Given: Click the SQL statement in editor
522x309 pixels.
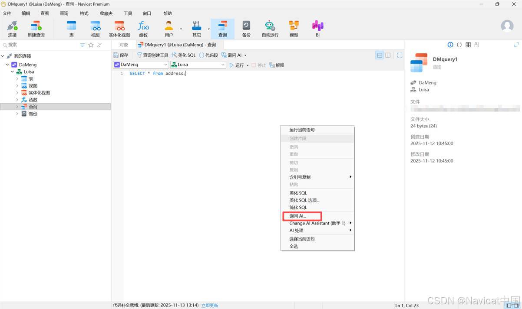Looking at the screenshot, I should (x=158, y=74).
